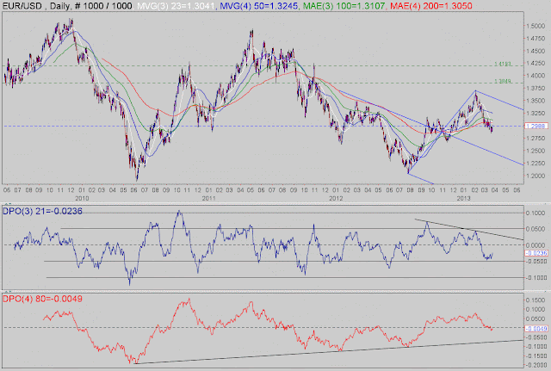This screenshot has height=371, width=551.
Task: Click the 1.3500 price axis label
Action: click(x=536, y=101)
